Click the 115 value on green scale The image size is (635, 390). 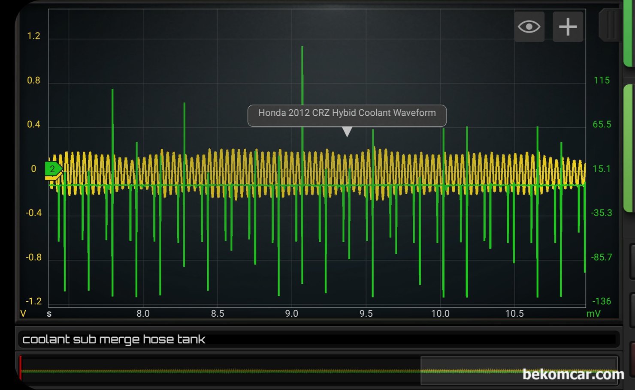tap(601, 81)
